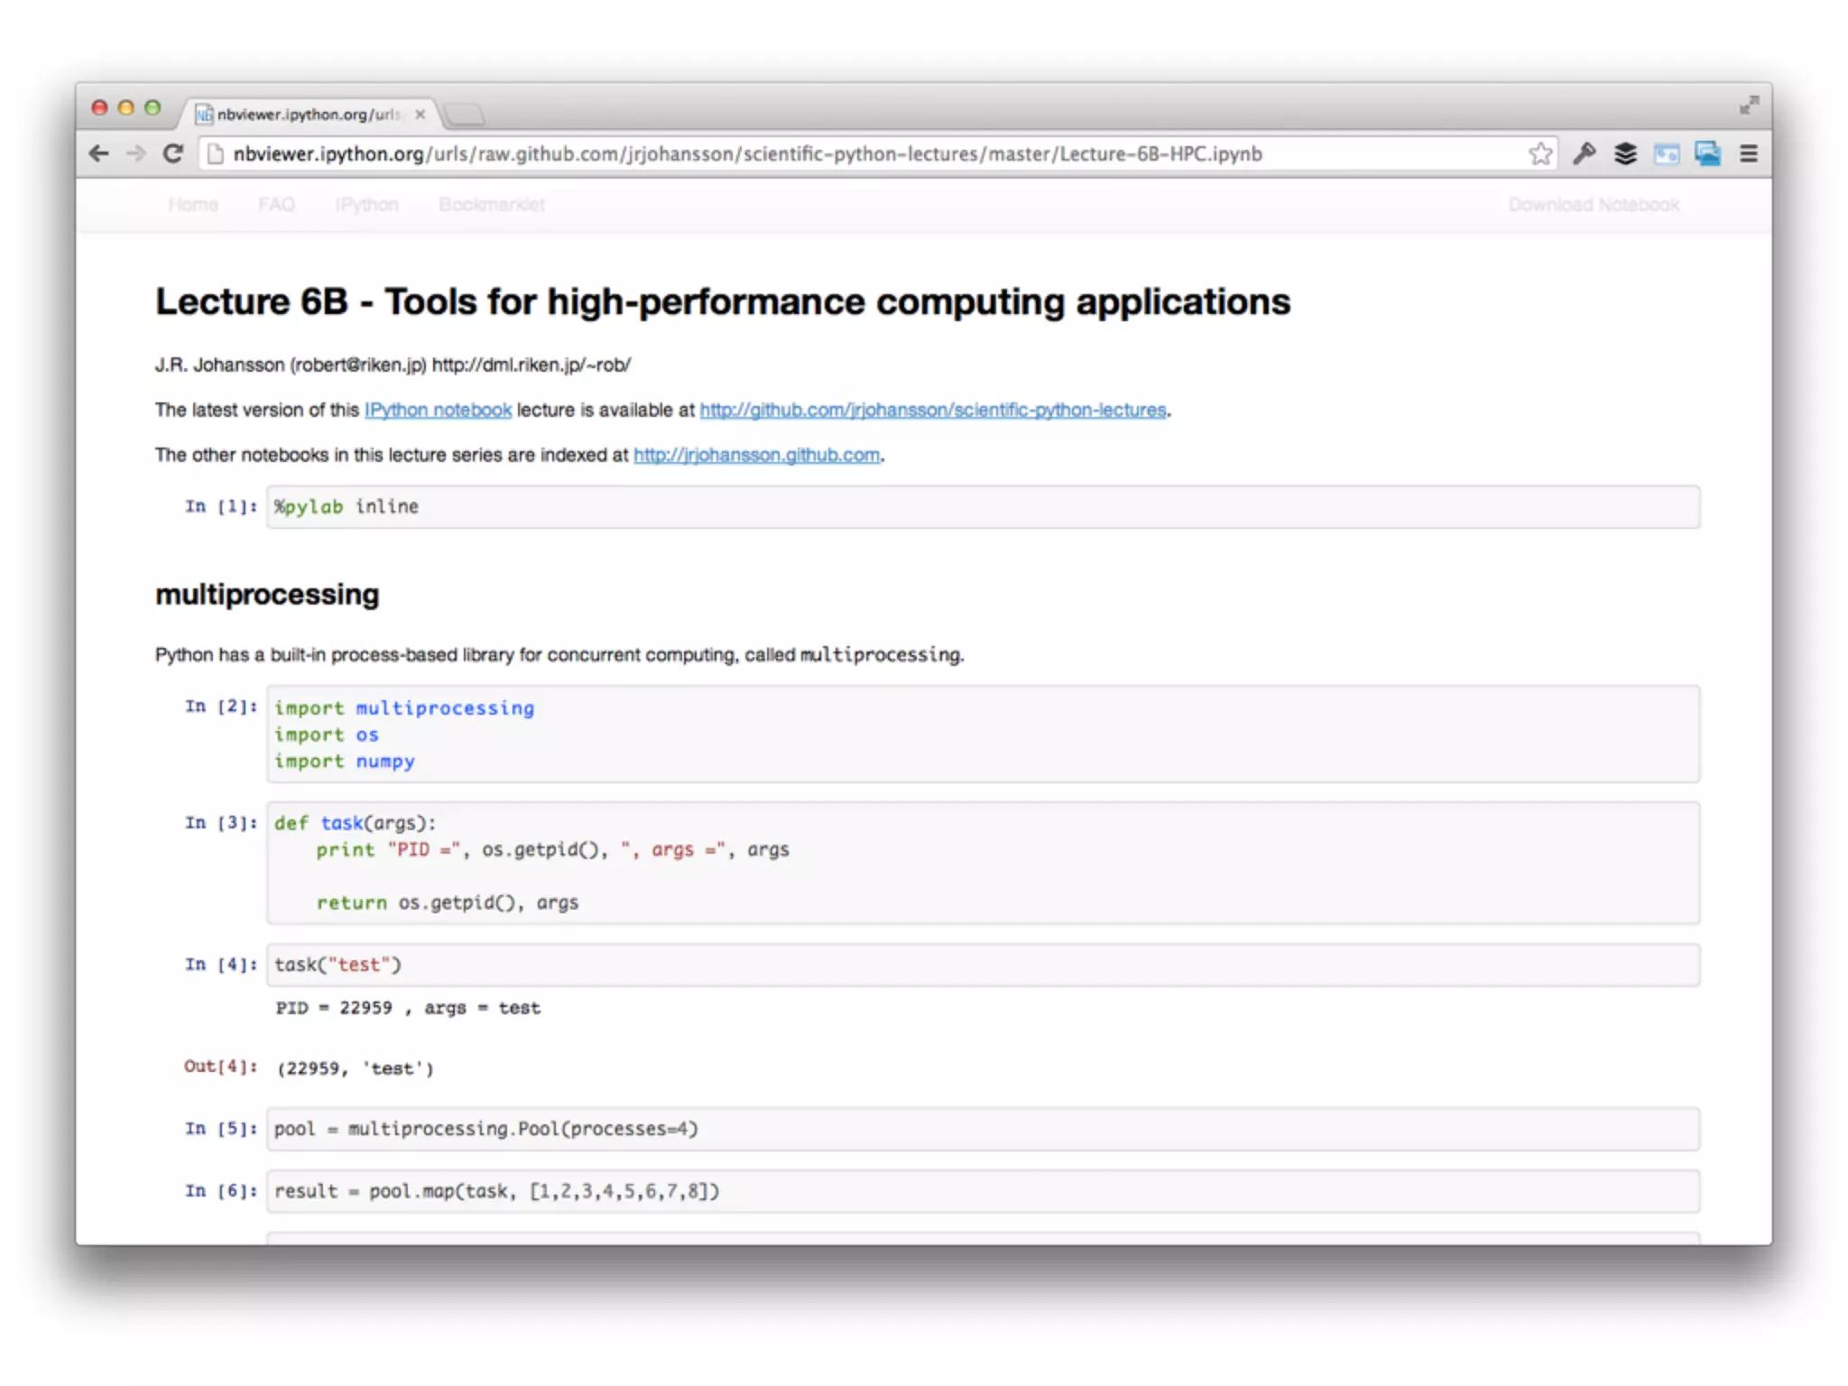Screen dimensions: 1848x1386
Task: Open the Bookmarklet nav link
Action: (x=492, y=205)
